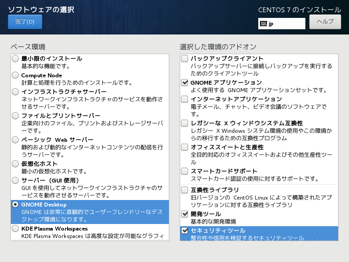The width and height of the screenshot is (349, 262).
Task: Click the jp keyboard layout indicator
Action: (281, 24)
